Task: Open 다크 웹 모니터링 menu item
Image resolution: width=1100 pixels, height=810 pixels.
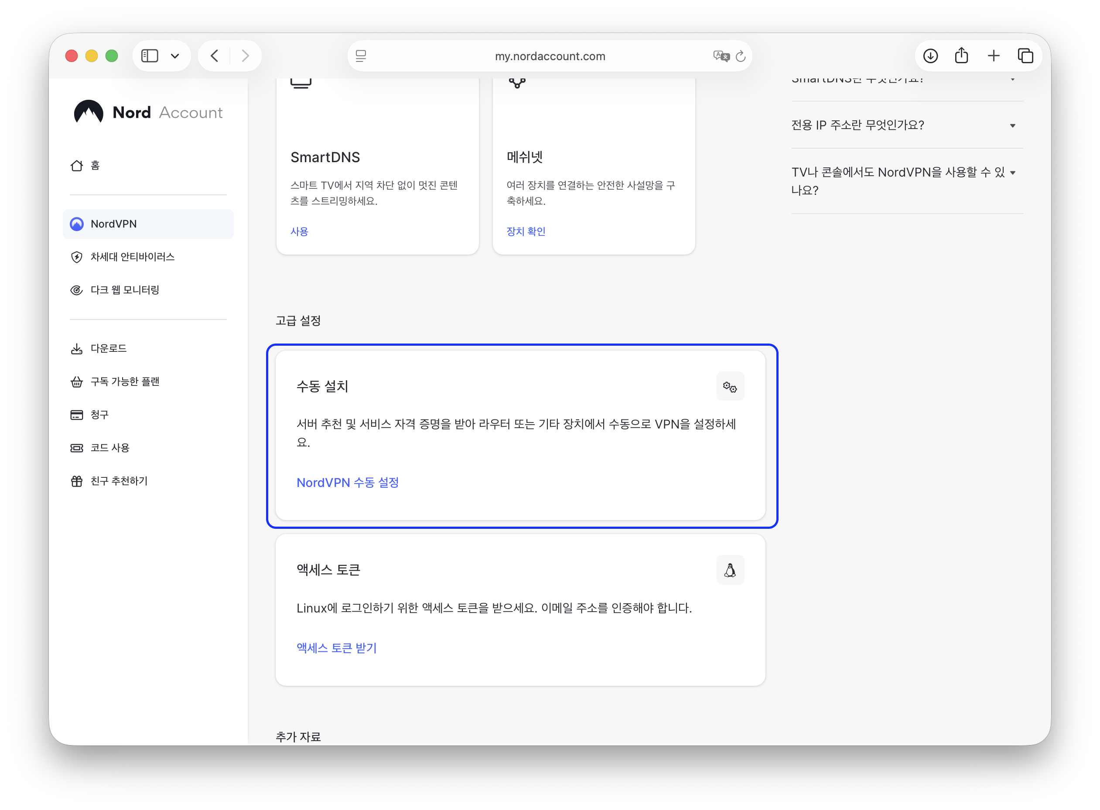Action: 148,290
